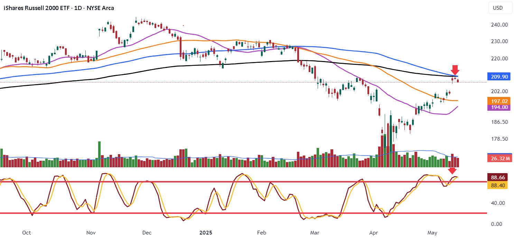The width and height of the screenshot is (514, 239).
Task: Click the 240.00 price level on axis
Action: [499, 25]
